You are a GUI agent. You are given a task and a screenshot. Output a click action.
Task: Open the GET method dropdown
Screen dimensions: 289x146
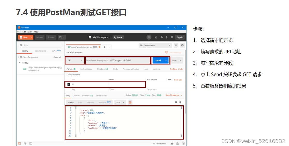75,61
